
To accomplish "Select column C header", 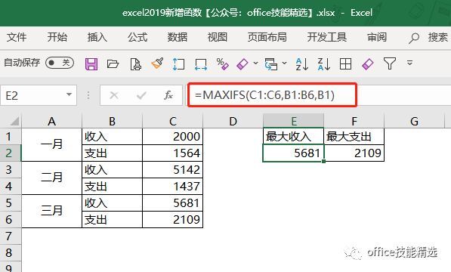I will point(172,121).
